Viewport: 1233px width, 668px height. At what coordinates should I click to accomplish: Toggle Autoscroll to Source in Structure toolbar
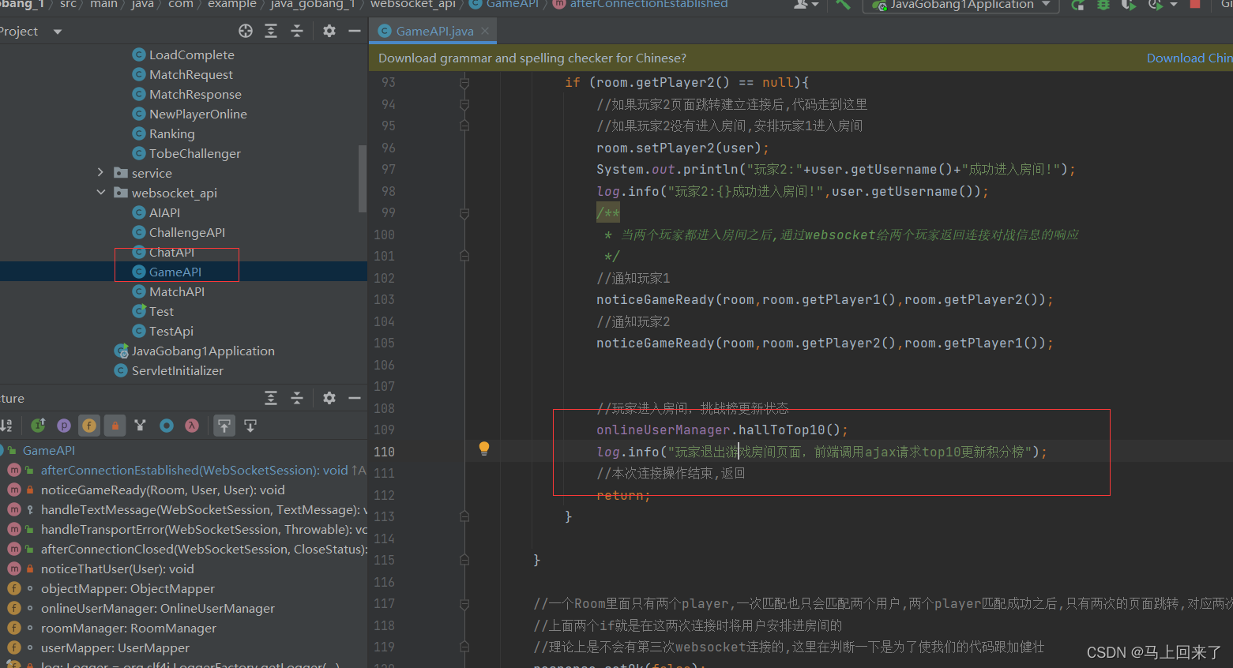(x=224, y=426)
